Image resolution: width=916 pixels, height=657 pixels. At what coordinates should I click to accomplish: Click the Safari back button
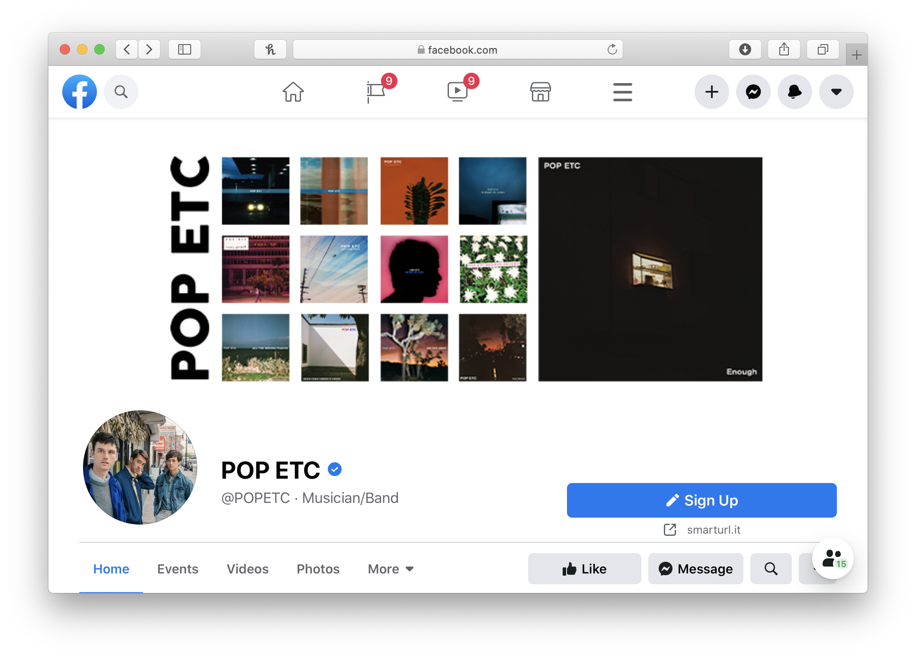[127, 49]
